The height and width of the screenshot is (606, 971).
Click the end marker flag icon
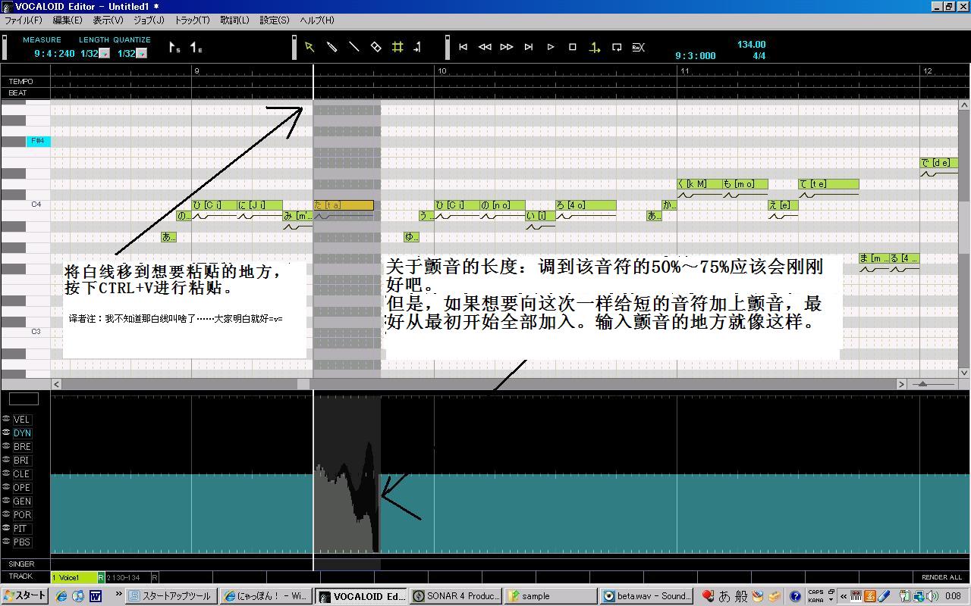[x=196, y=48]
